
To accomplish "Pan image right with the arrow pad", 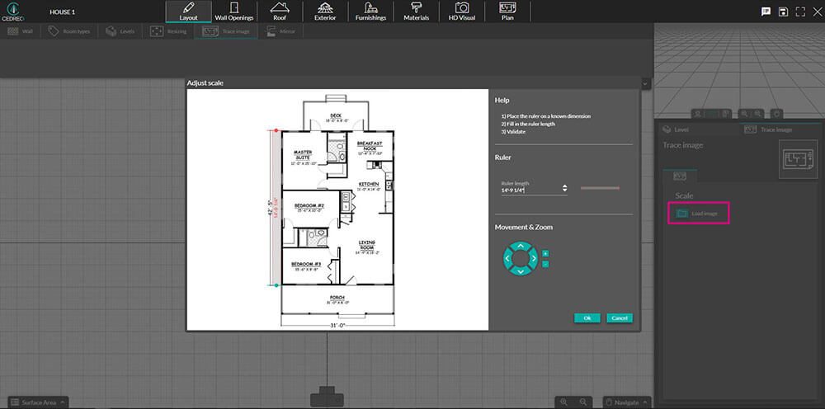I will (534, 259).
